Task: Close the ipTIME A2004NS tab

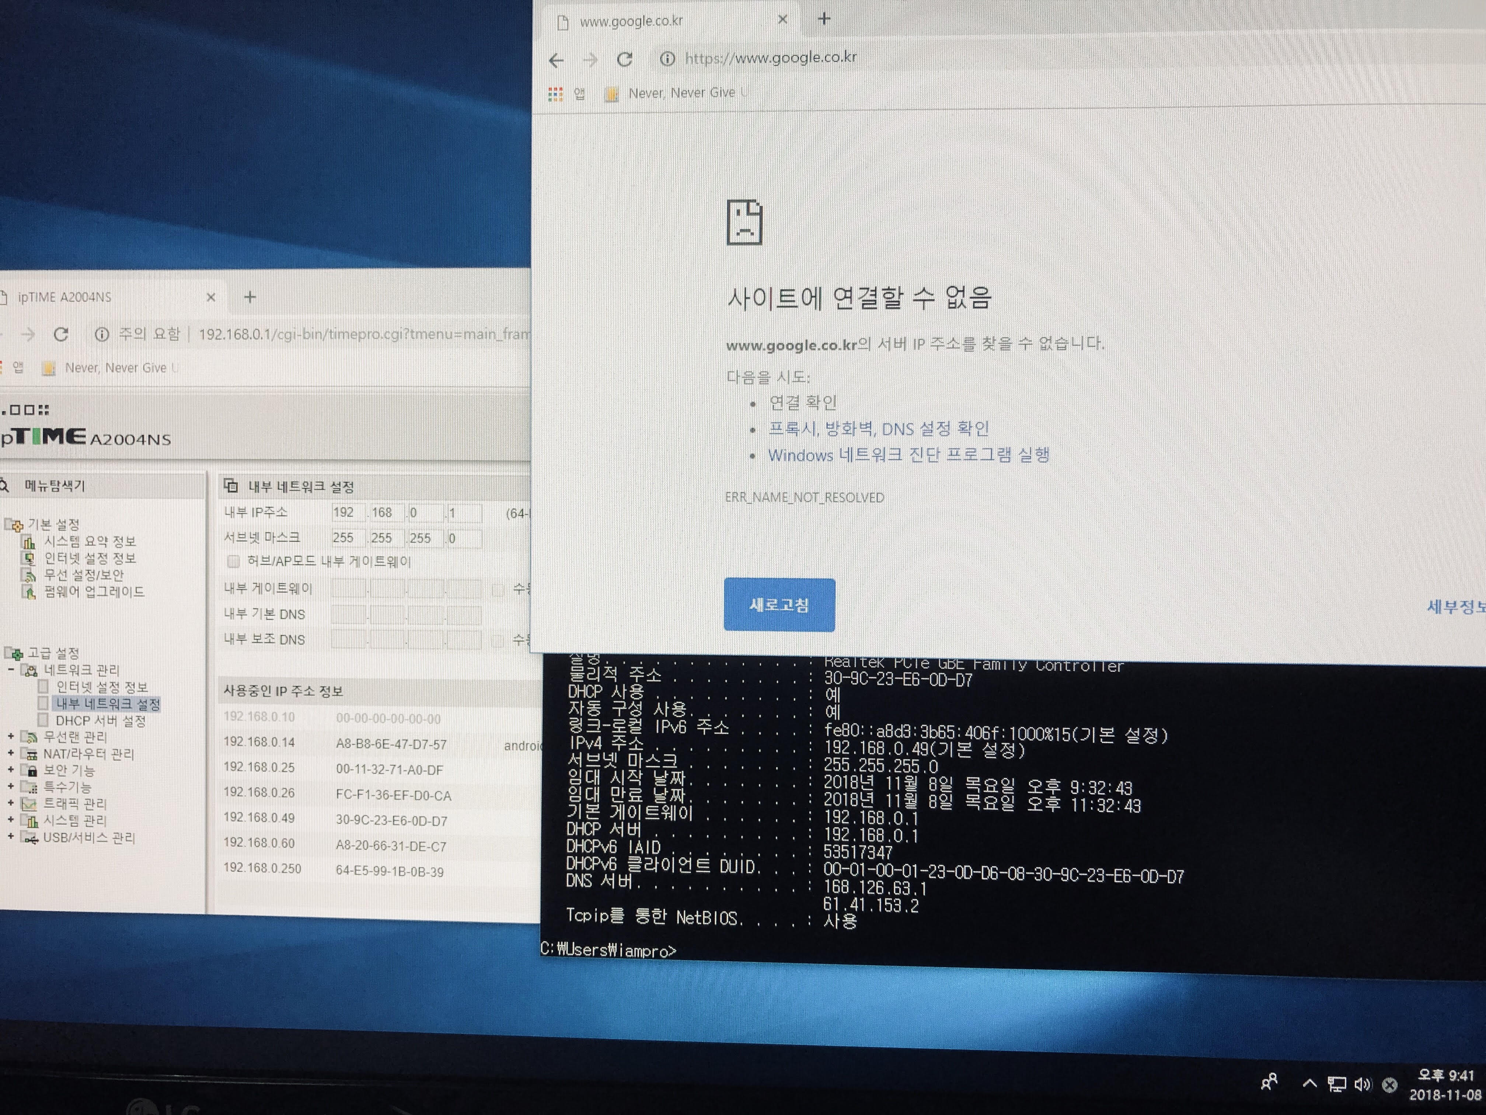Action: [x=211, y=297]
